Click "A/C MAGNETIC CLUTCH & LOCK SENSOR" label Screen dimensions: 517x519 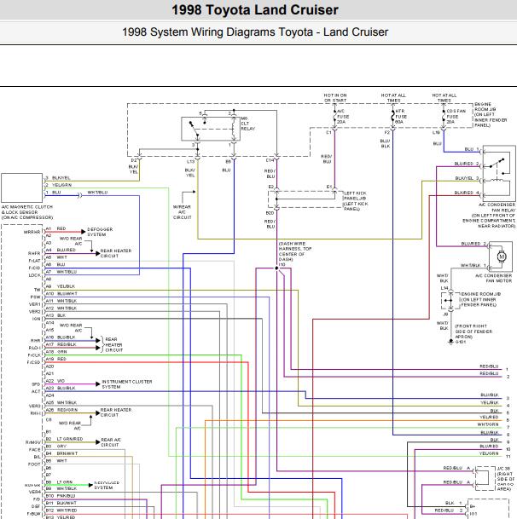(x=27, y=212)
